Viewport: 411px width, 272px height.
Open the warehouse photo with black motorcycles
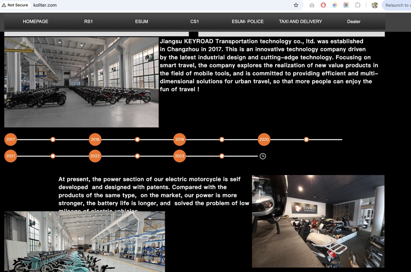click(82, 82)
